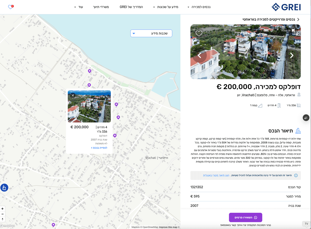The width and height of the screenshot is (311, 229).
Task: Zoom out on the map
Action: coord(3,214)
